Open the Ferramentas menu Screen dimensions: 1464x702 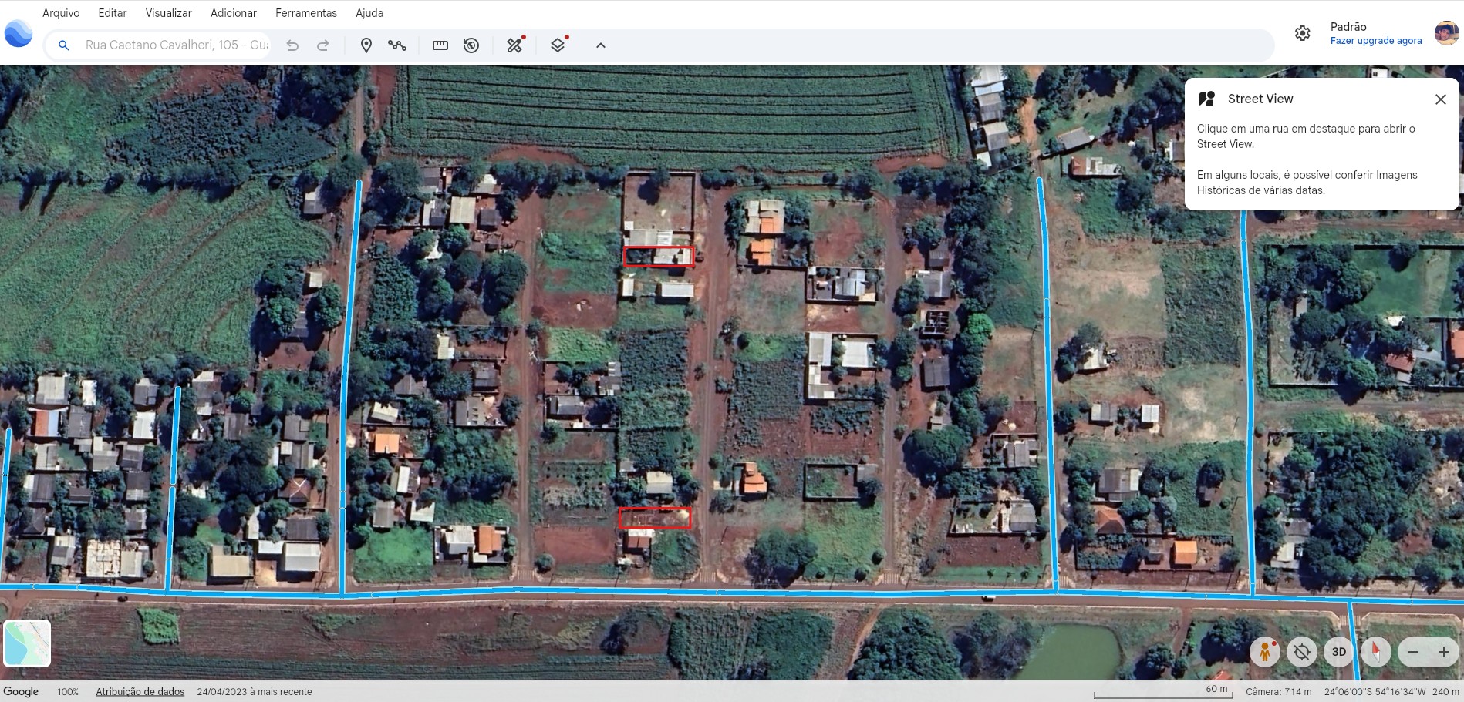coord(305,13)
